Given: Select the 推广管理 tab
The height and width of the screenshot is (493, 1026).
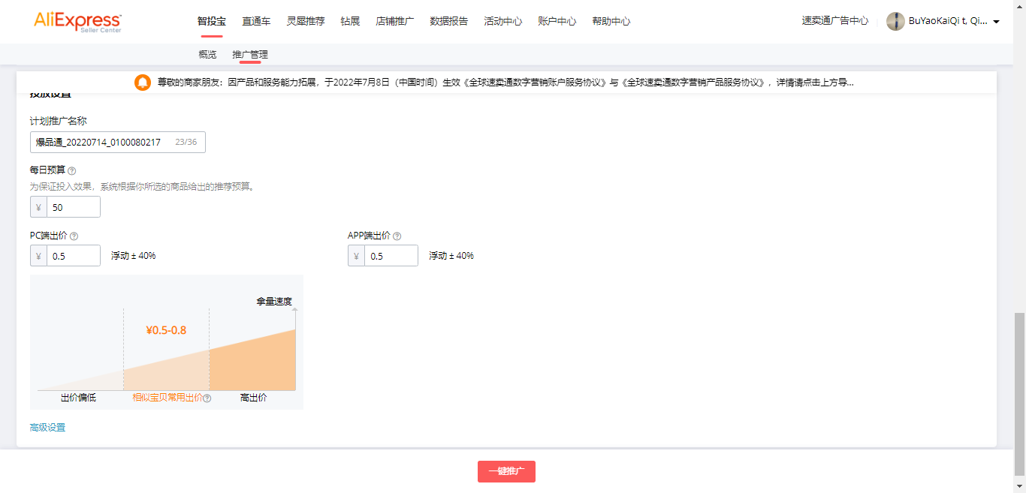Looking at the screenshot, I should tap(249, 54).
